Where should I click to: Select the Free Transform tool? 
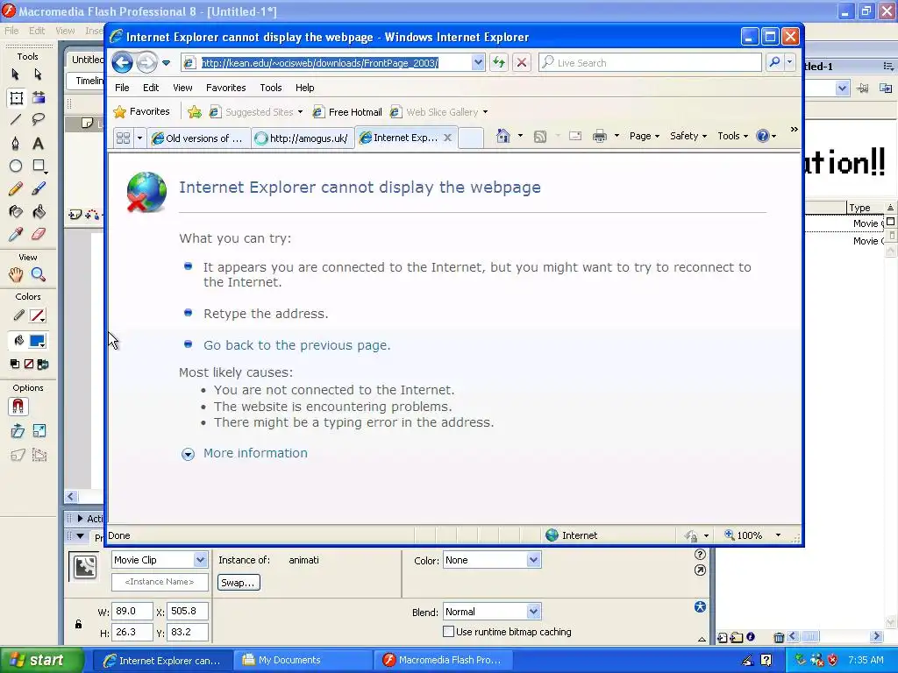[x=16, y=98]
